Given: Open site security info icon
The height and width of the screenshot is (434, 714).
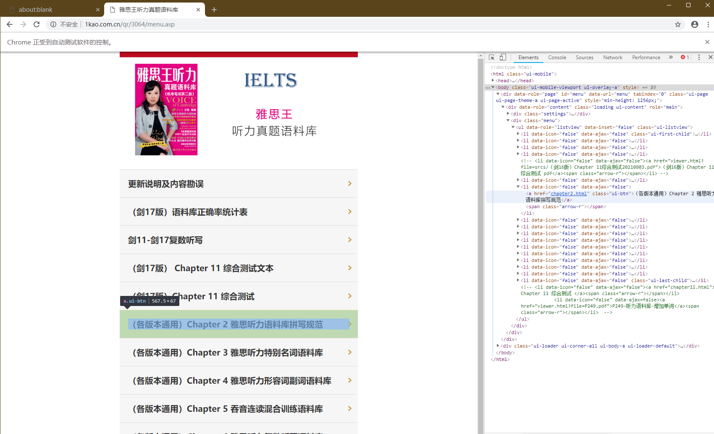Looking at the screenshot, I should point(53,24).
